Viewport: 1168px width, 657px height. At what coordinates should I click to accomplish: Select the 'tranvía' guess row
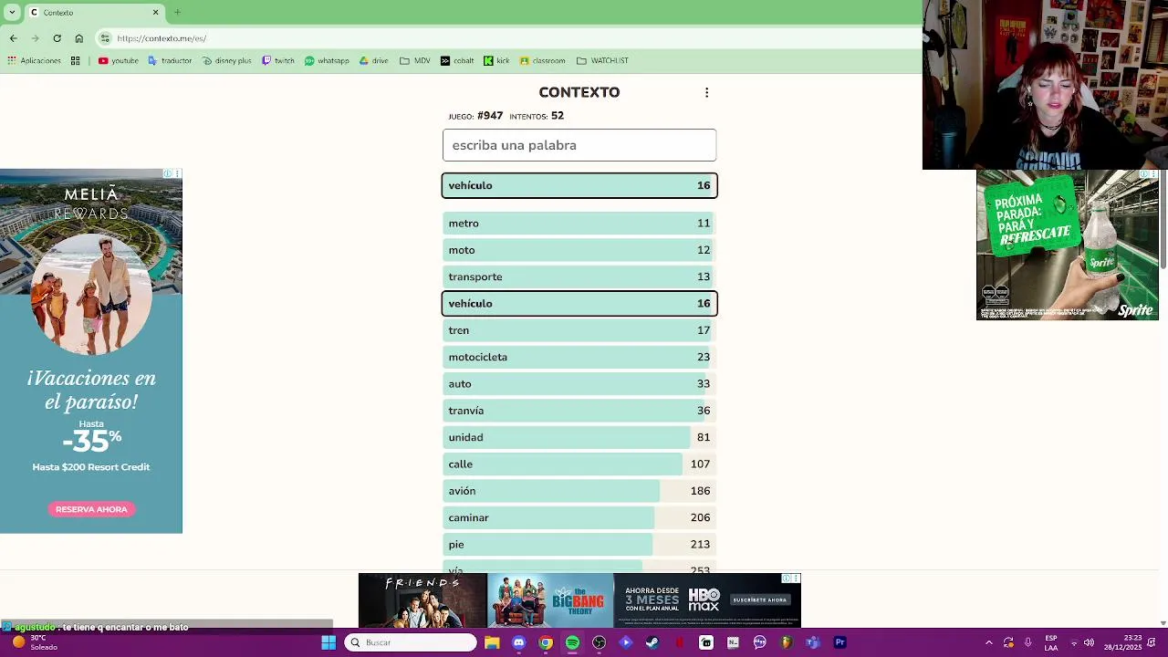click(x=579, y=411)
